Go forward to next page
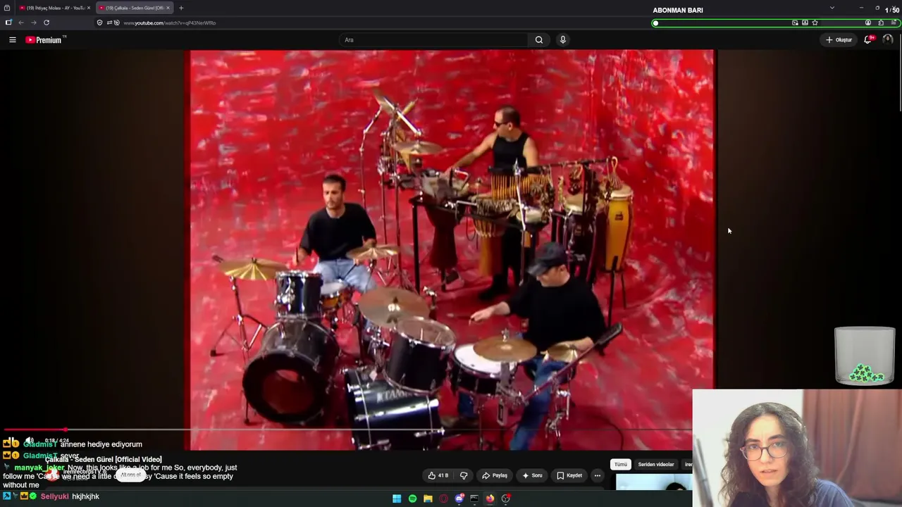902x507 pixels. (34, 23)
